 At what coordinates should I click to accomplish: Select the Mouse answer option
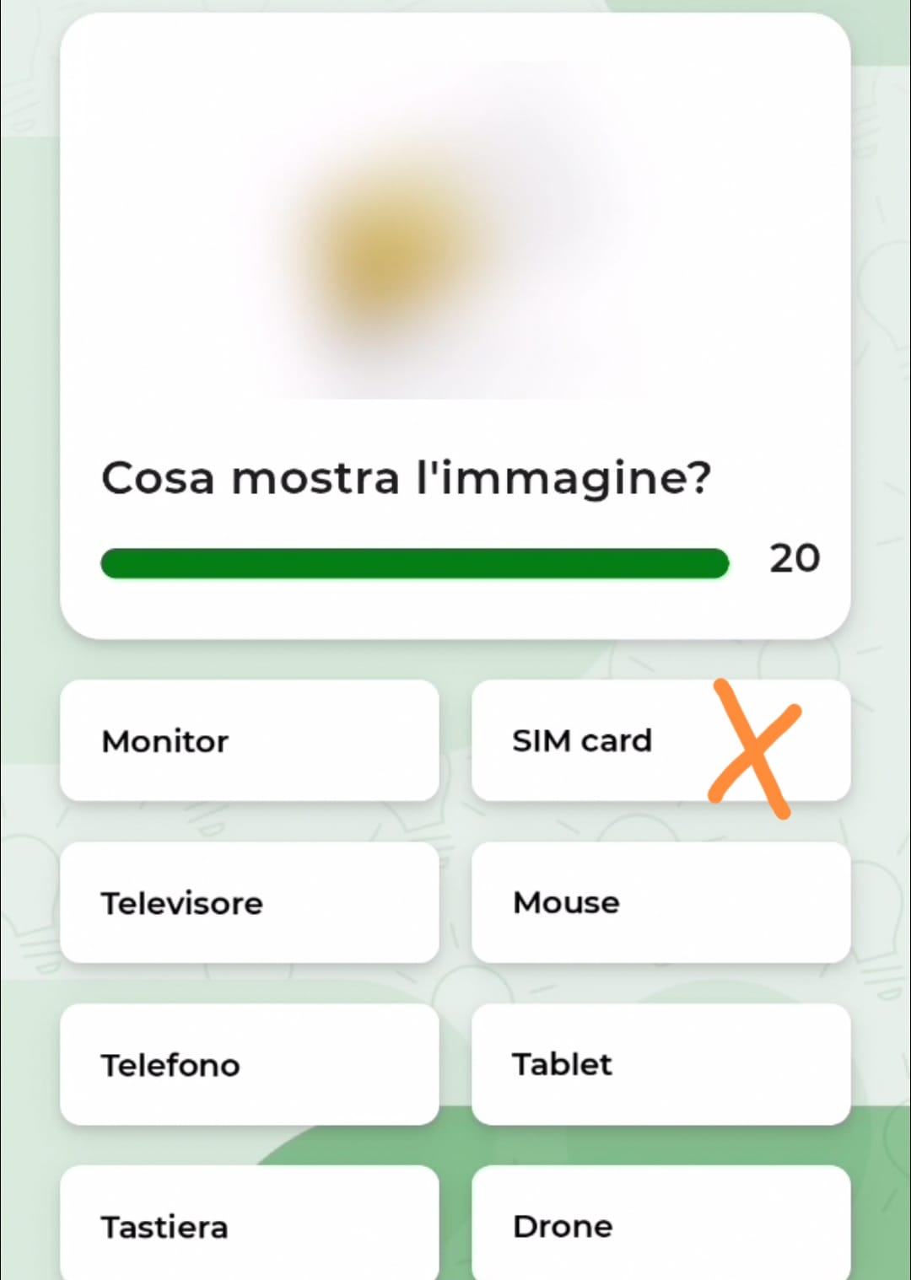(660, 902)
